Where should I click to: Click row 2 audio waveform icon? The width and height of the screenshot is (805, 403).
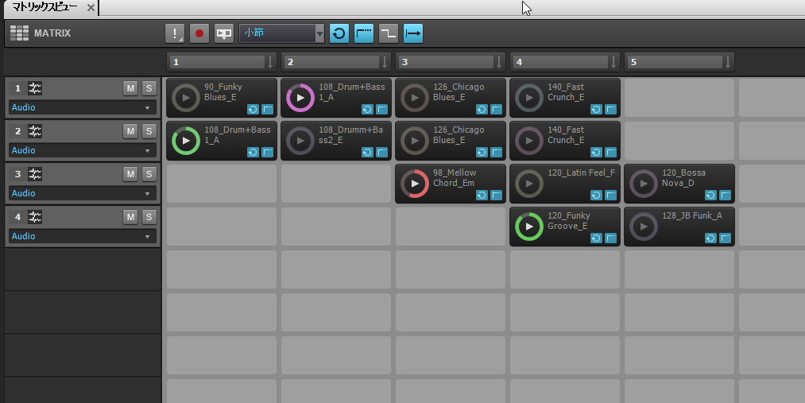[35, 131]
